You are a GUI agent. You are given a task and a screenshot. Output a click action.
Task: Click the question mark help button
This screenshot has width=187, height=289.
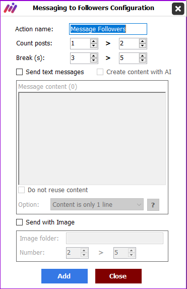coord(153,205)
